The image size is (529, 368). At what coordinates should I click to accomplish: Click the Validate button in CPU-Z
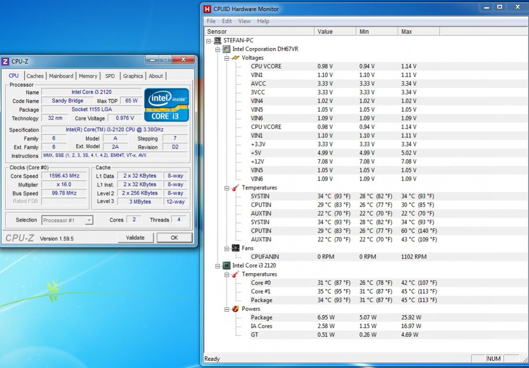point(135,237)
